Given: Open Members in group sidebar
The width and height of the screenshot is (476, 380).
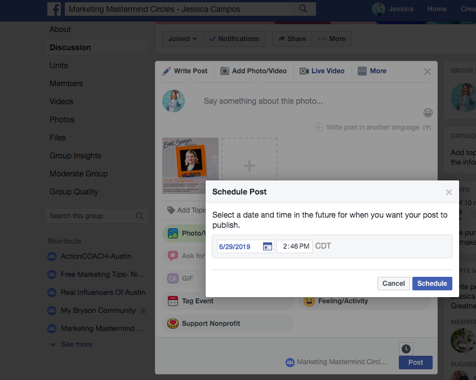Looking at the screenshot, I should tap(66, 83).
